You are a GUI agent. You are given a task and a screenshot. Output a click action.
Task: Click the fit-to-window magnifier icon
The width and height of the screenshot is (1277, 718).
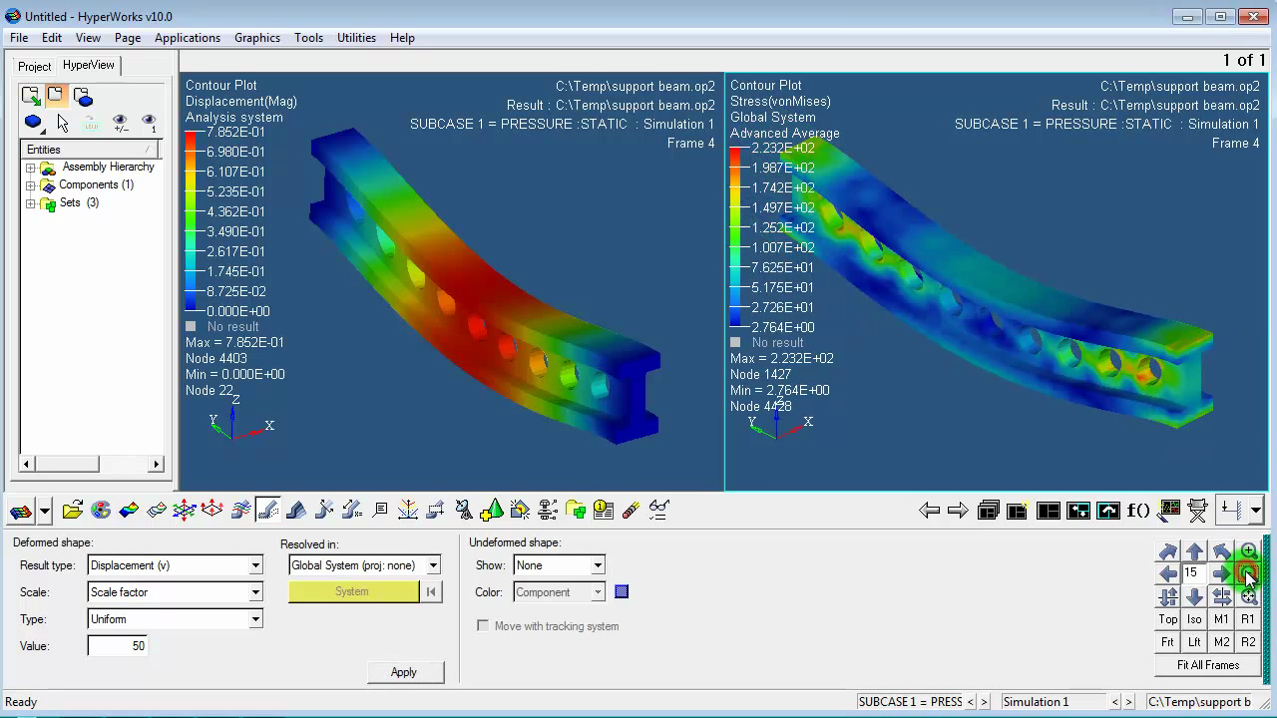pos(1249,596)
